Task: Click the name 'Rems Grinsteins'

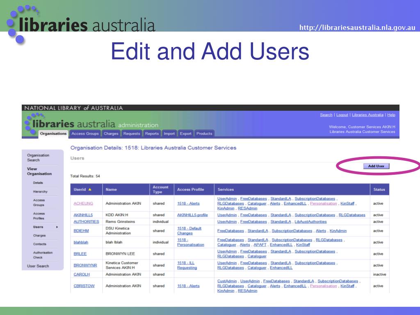Action: (120, 221)
